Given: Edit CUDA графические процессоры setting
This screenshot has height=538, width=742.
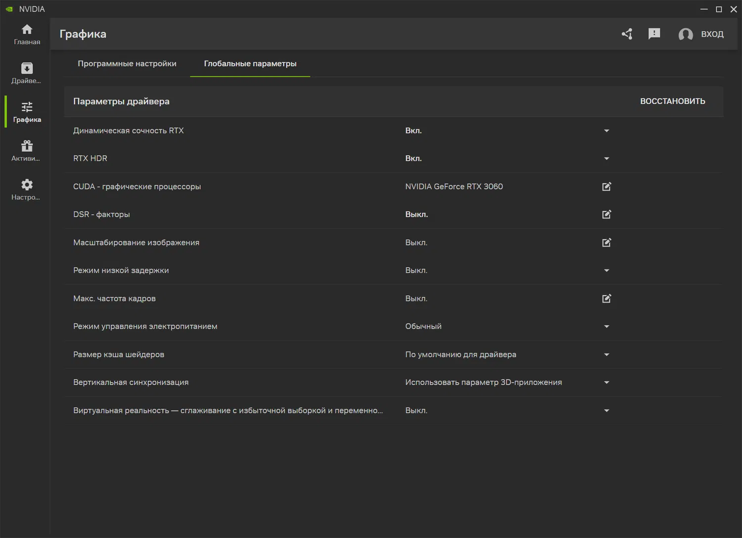Looking at the screenshot, I should 606,186.
